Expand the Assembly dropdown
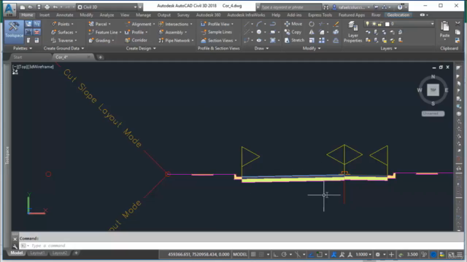 pyautogui.click(x=186, y=32)
